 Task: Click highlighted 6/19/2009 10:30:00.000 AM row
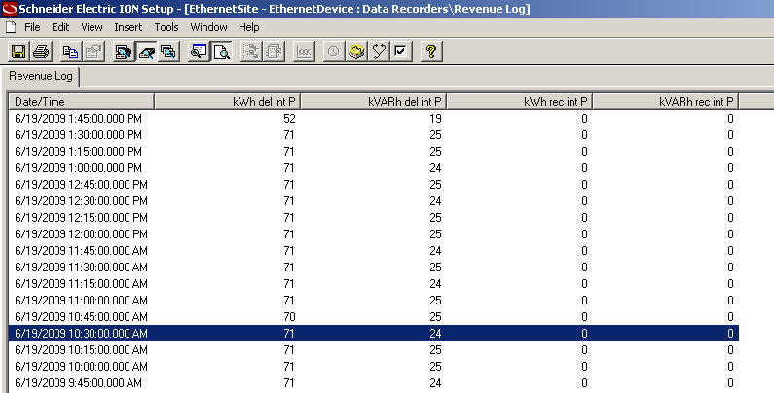click(374, 334)
